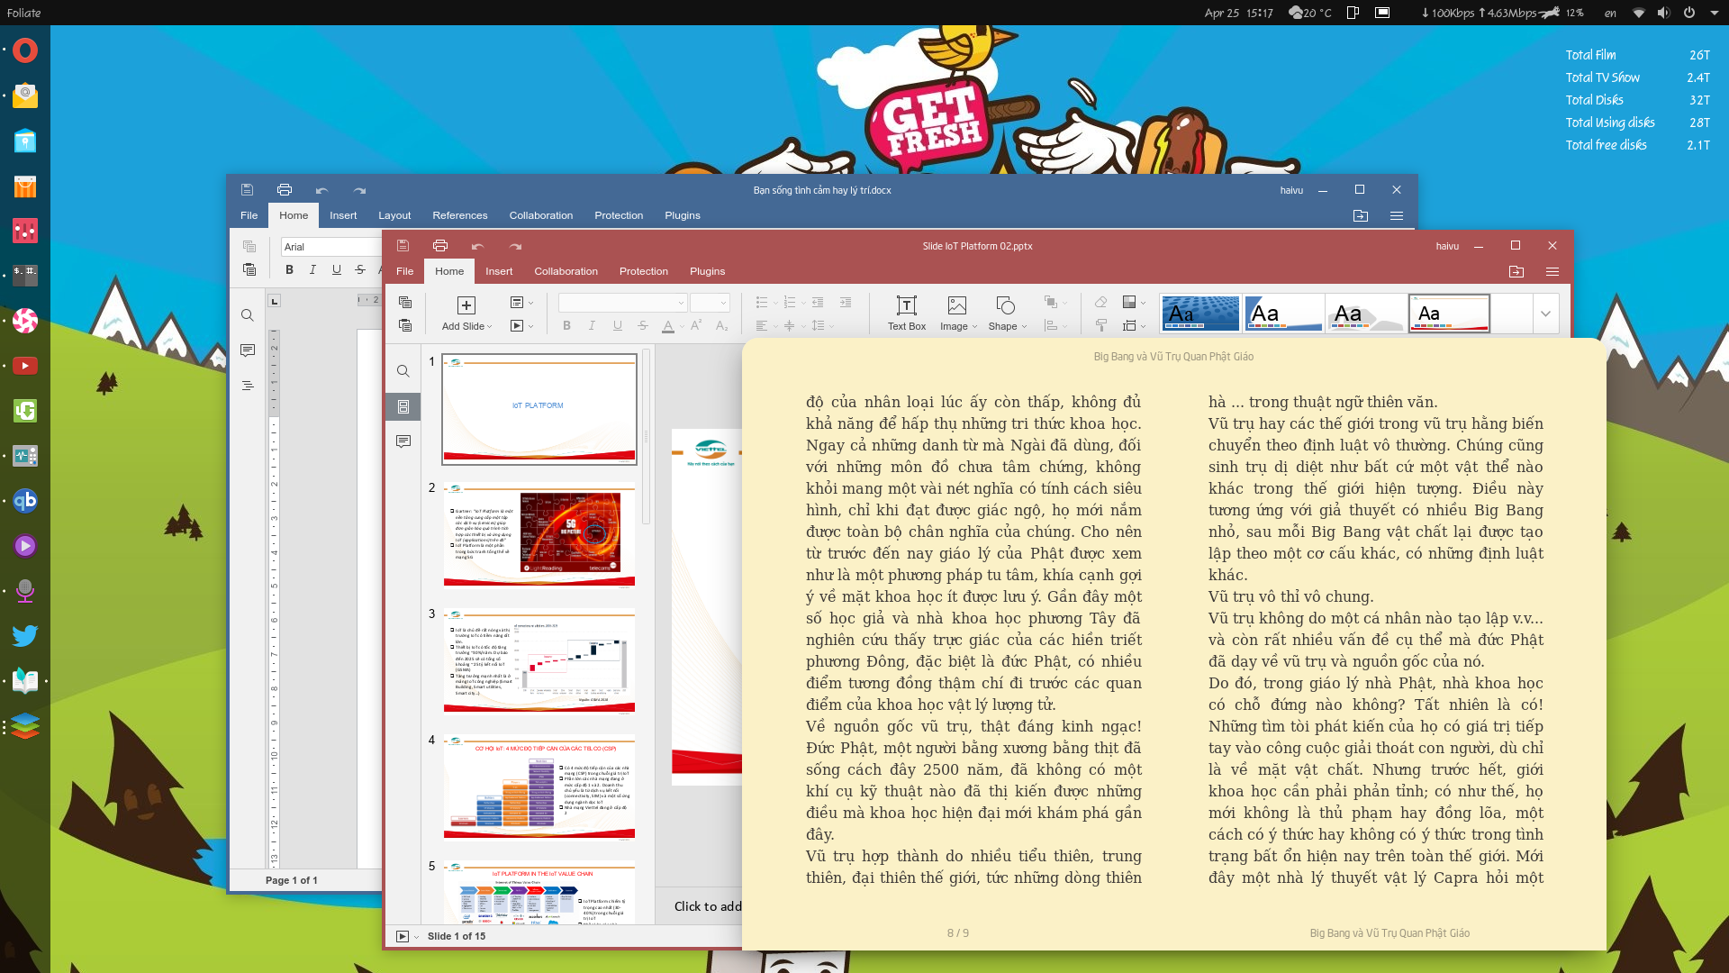1729x973 pixels.
Task: Open file location in the presentation window
Action: tap(1516, 271)
